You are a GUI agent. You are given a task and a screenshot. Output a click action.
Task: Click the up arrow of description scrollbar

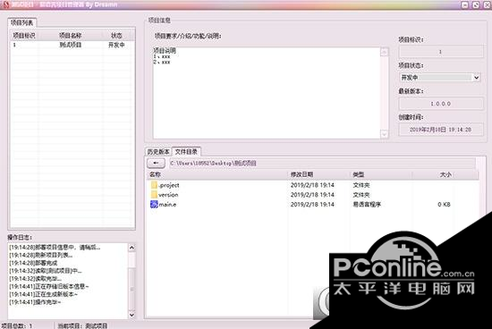coord(385,52)
